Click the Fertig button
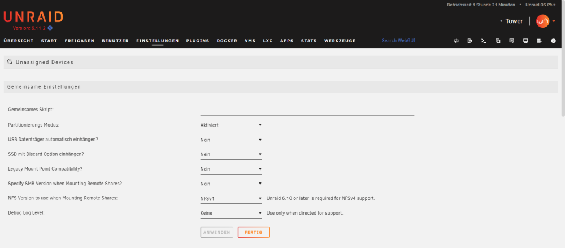The height and width of the screenshot is (248, 565). (x=254, y=233)
